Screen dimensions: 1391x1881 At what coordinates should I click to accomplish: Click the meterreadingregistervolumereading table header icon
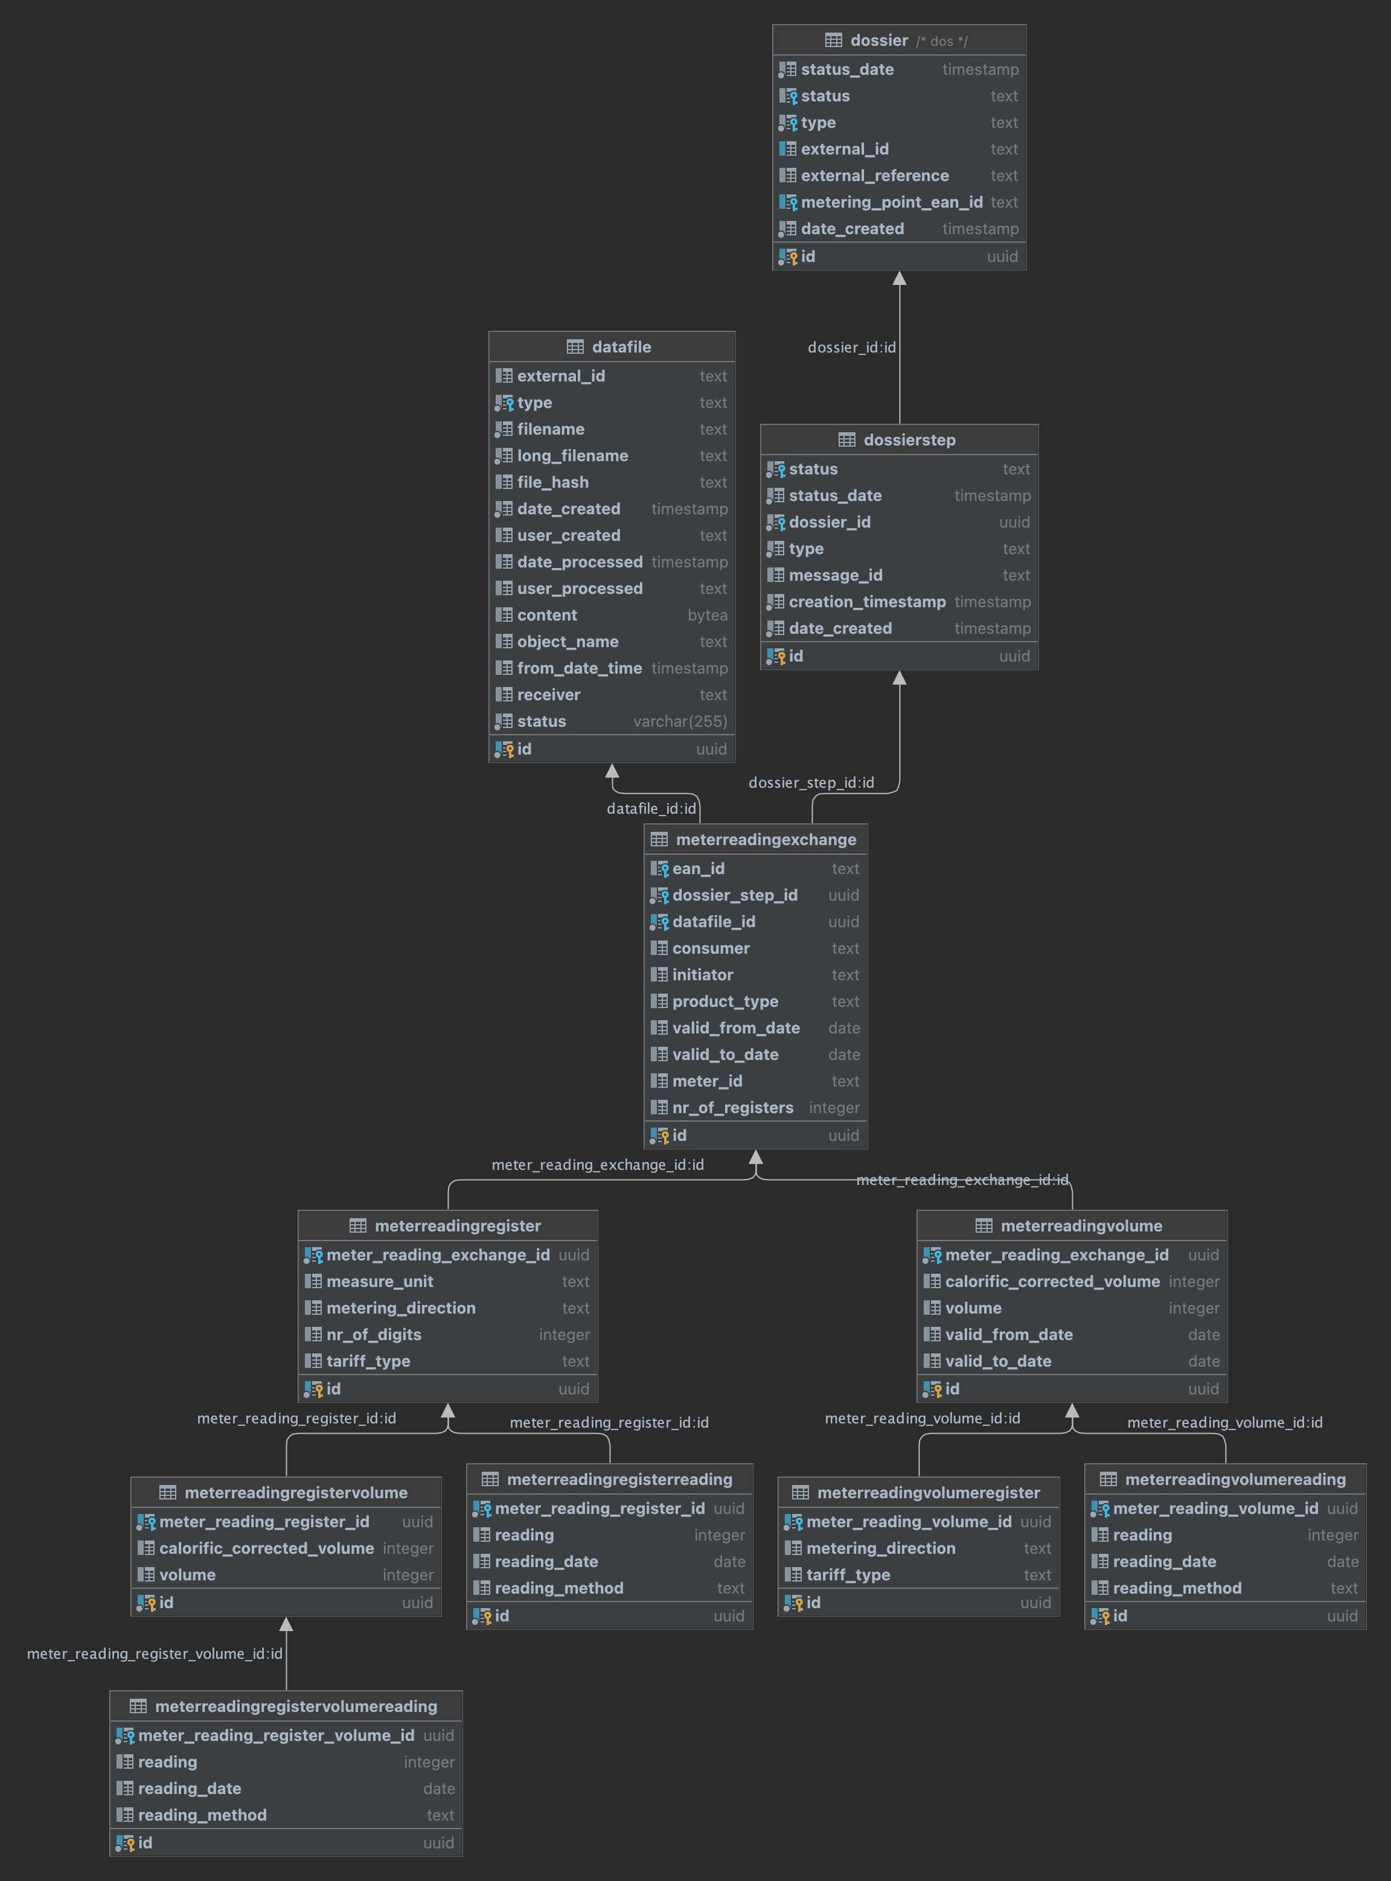[x=138, y=1707]
